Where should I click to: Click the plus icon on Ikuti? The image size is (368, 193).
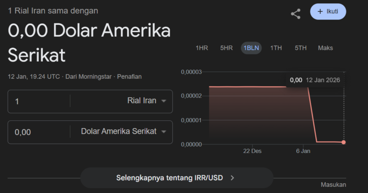click(x=320, y=11)
